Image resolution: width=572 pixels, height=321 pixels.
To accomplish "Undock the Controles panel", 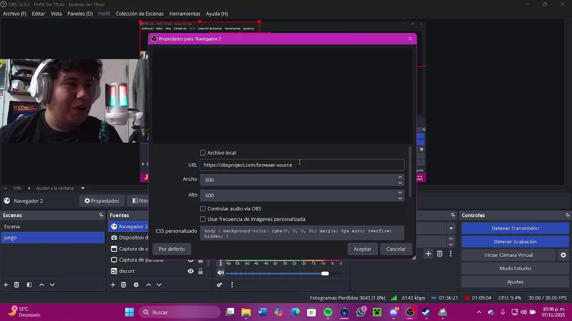I will (x=568, y=215).
